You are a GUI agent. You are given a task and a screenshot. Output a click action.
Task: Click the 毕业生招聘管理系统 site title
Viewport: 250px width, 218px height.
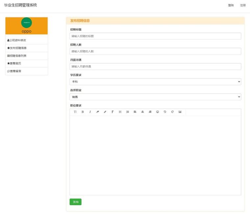(21, 5)
